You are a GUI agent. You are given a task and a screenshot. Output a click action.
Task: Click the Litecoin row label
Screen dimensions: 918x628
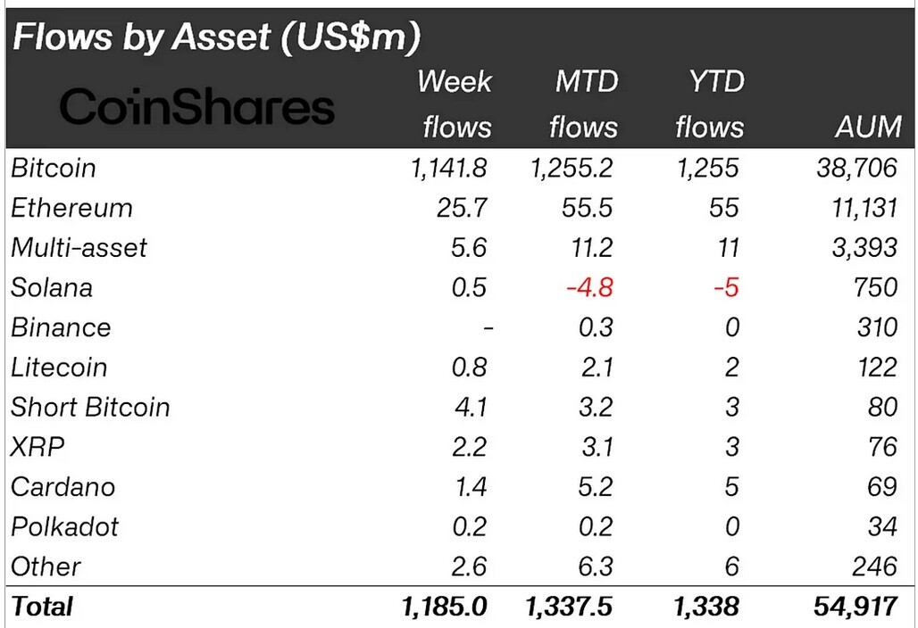tap(59, 368)
